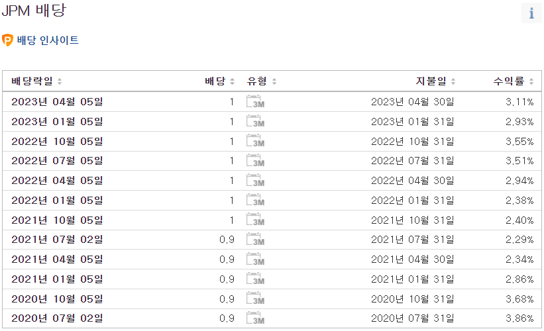
Task: Click the yield value 3.86%
Action: coord(519,318)
